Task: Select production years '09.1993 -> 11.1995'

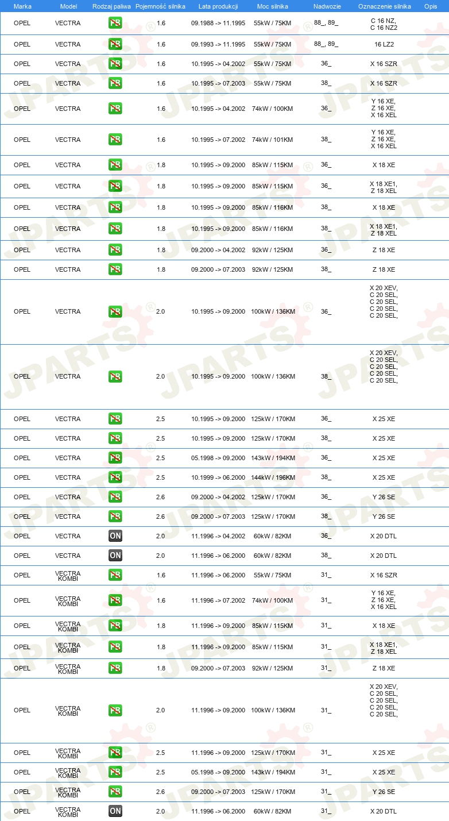Action: 218,44
